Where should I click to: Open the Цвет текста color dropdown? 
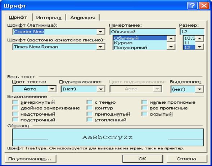click(52, 89)
